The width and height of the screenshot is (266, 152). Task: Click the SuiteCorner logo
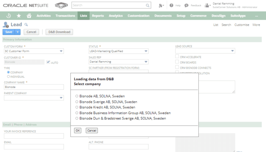[x=61, y=5]
